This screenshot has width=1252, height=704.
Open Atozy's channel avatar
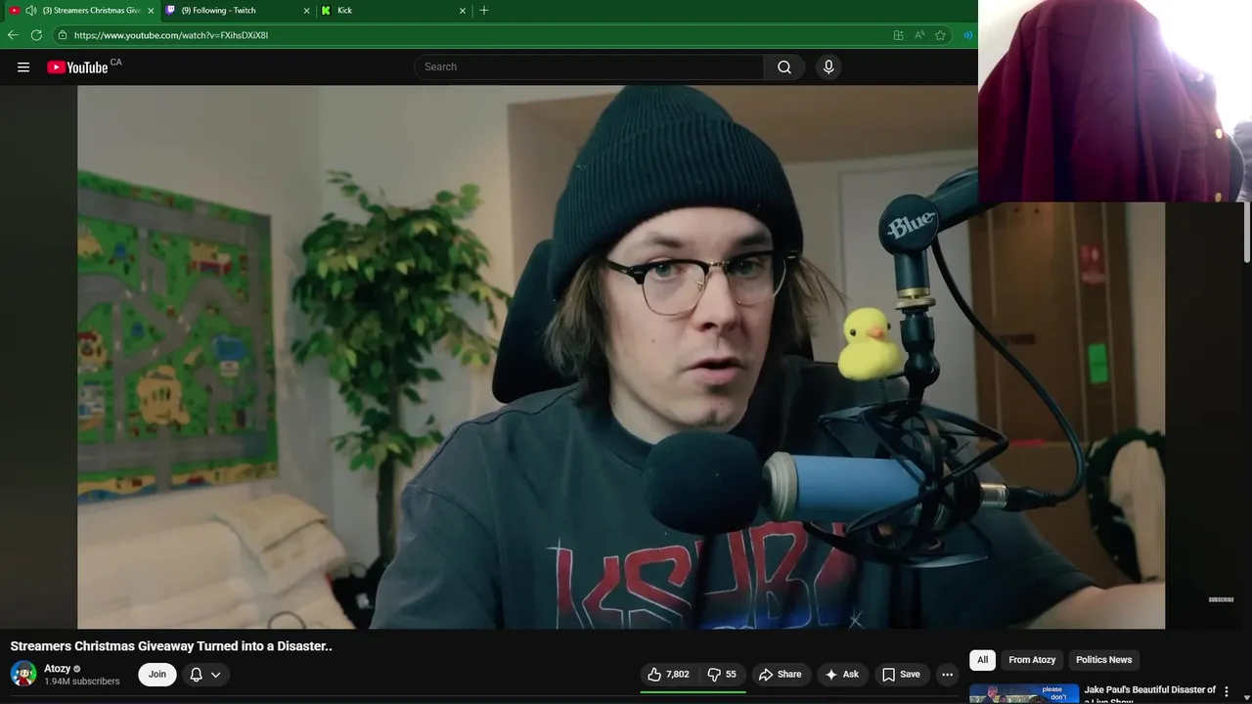click(23, 675)
